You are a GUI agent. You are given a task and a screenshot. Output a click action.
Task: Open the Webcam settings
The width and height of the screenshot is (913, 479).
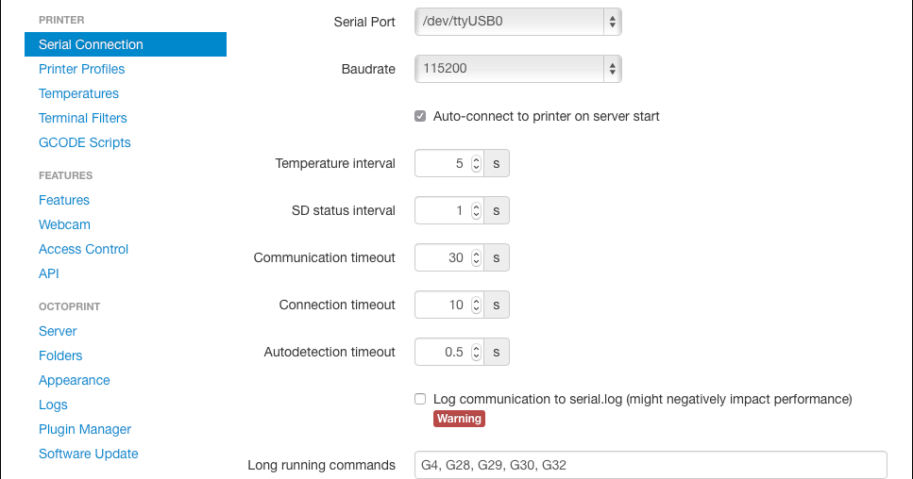(64, 224)
